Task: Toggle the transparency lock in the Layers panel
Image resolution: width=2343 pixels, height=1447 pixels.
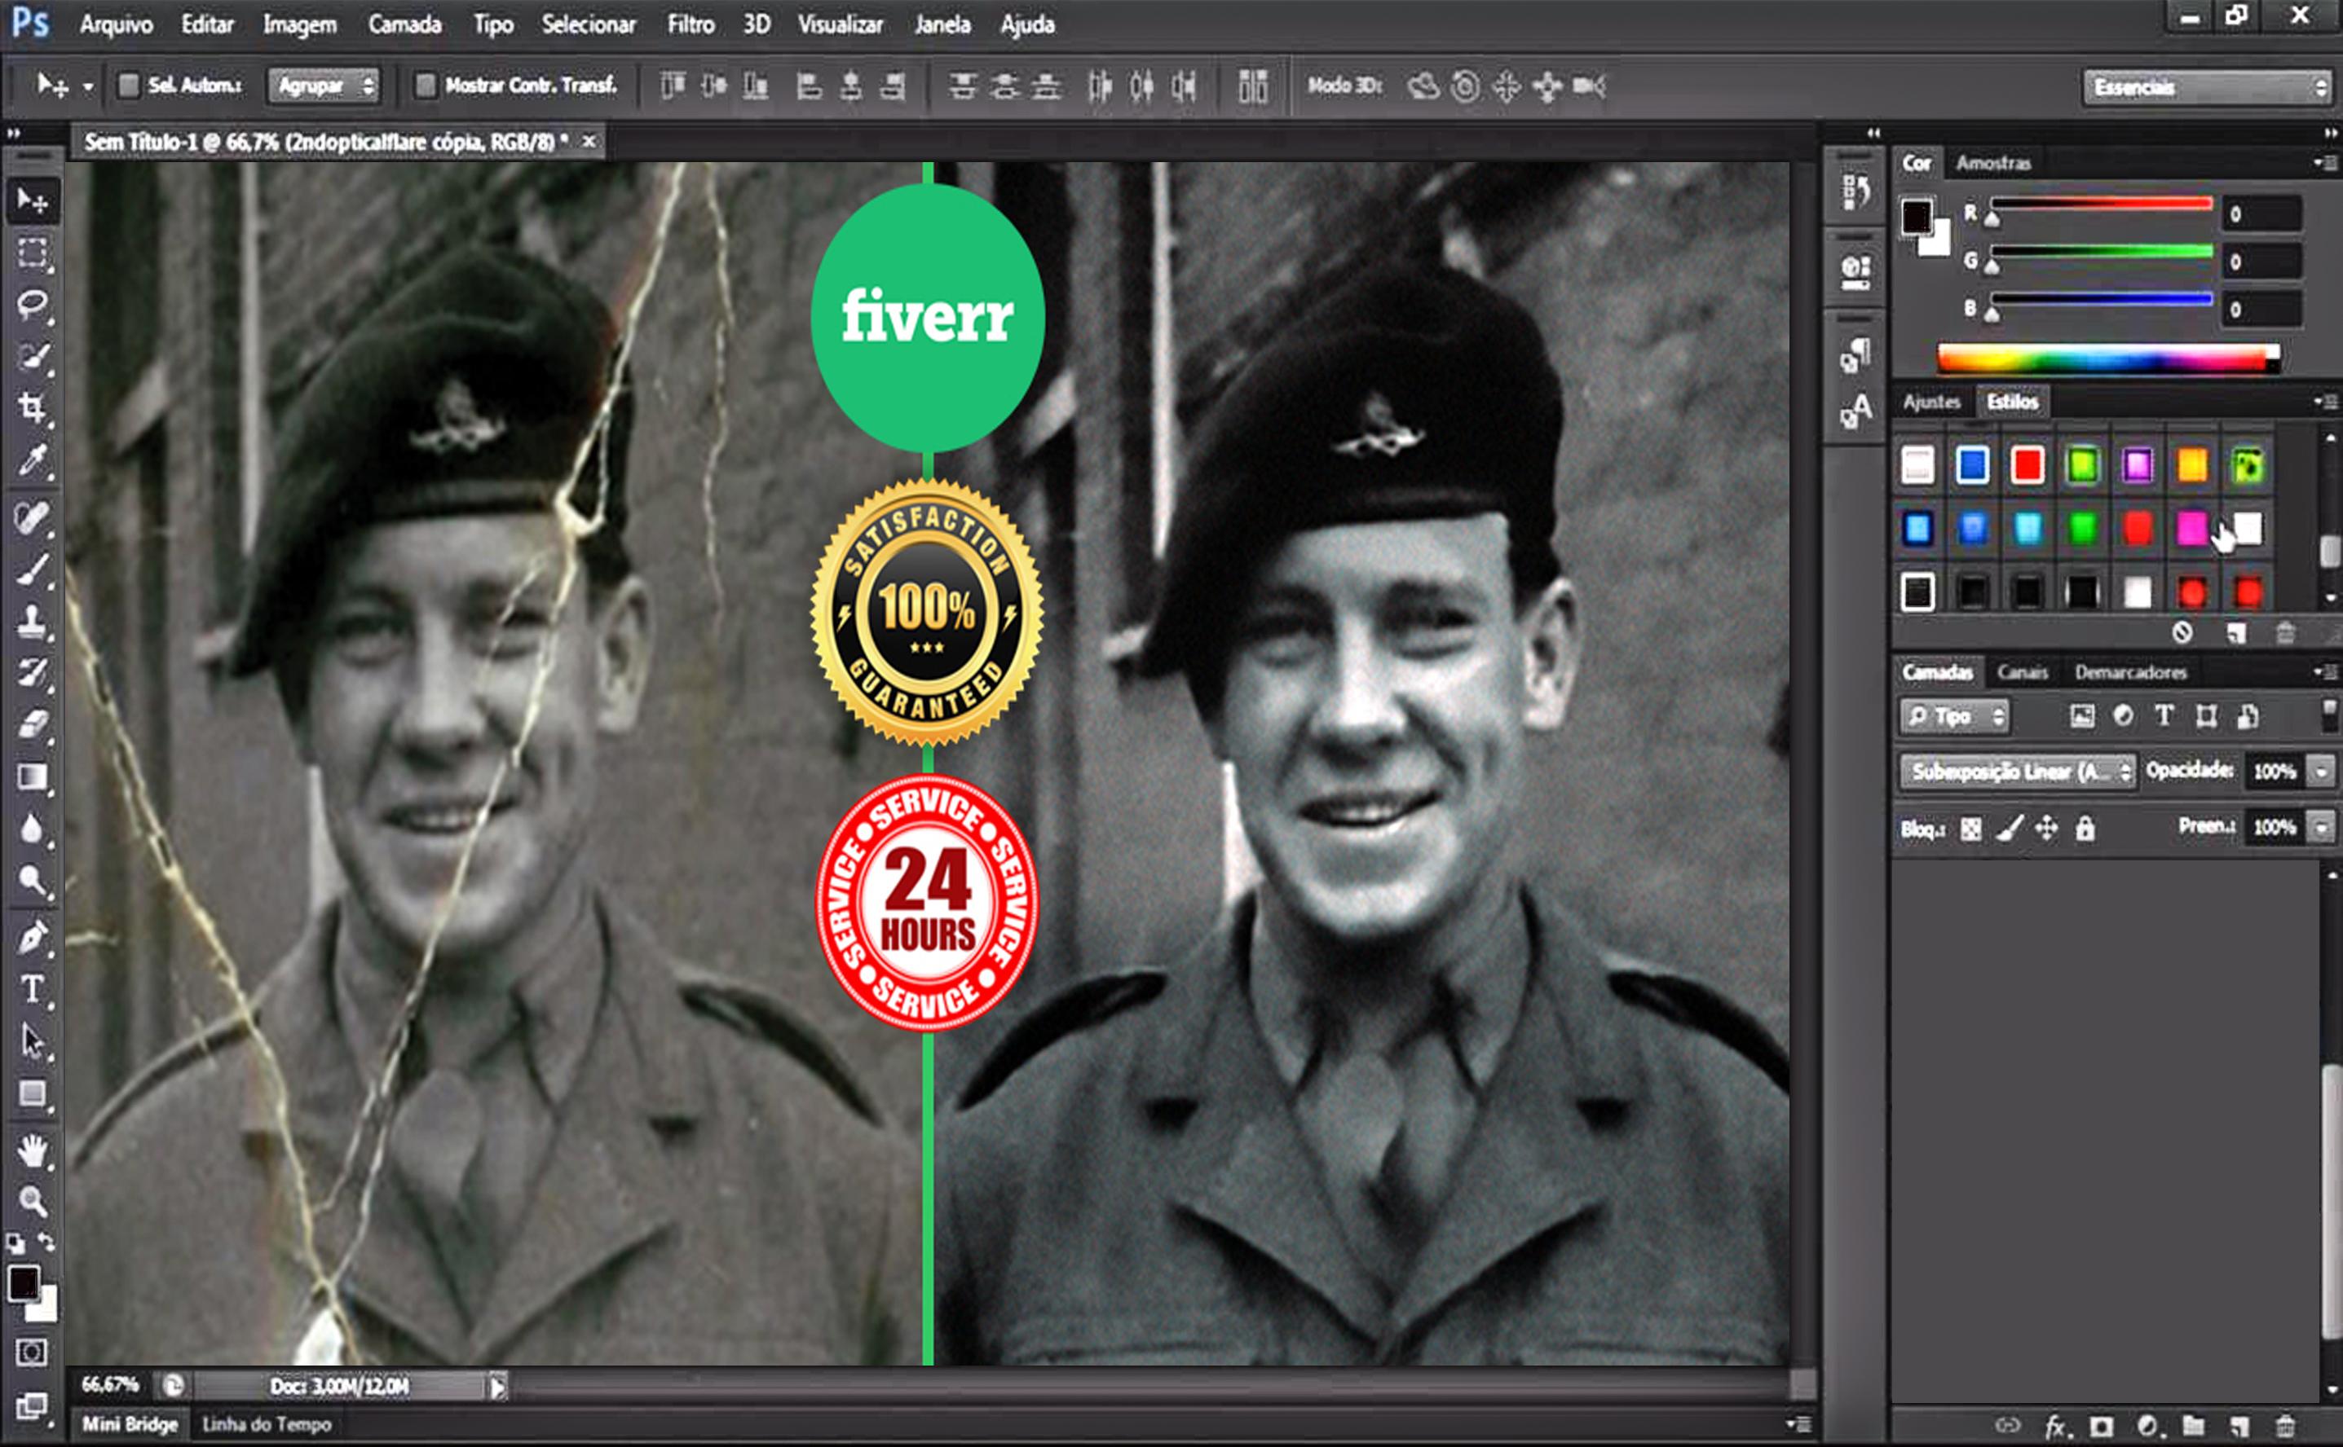Action: pyautogui.click(x=1970, y=829)
